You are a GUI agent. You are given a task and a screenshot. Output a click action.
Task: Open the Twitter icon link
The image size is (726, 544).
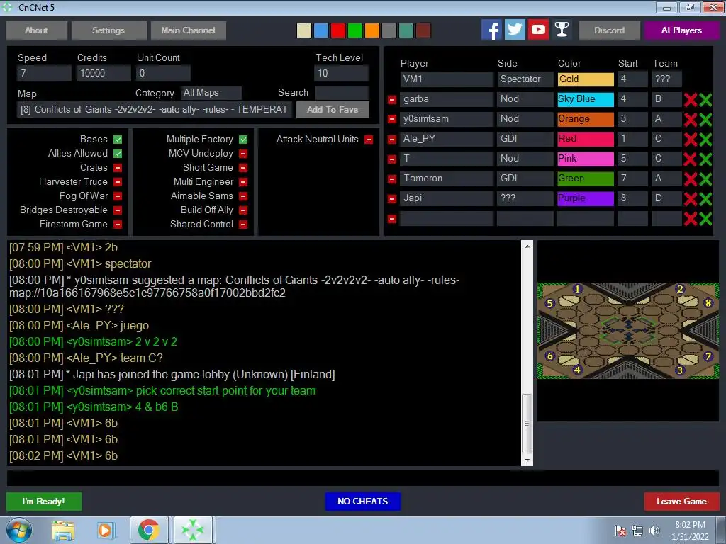tap(515, 30)
